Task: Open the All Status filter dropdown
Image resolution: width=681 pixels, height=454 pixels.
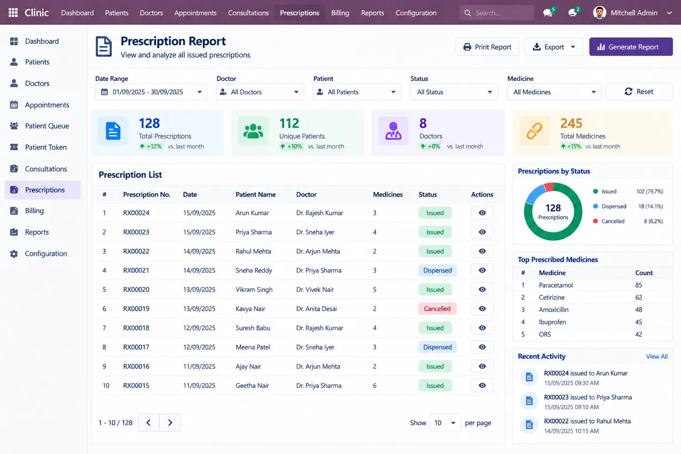Action: pos(454,92)
